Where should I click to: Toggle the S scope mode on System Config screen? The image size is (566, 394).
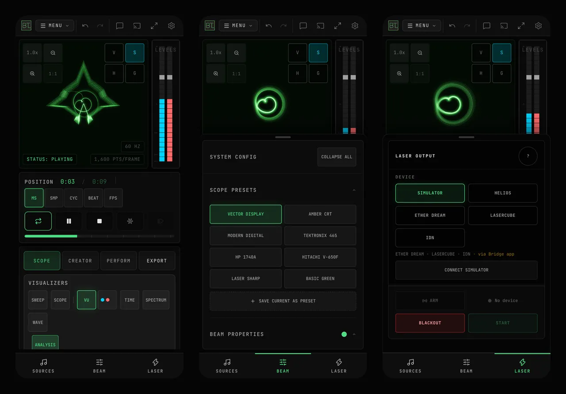318,53
